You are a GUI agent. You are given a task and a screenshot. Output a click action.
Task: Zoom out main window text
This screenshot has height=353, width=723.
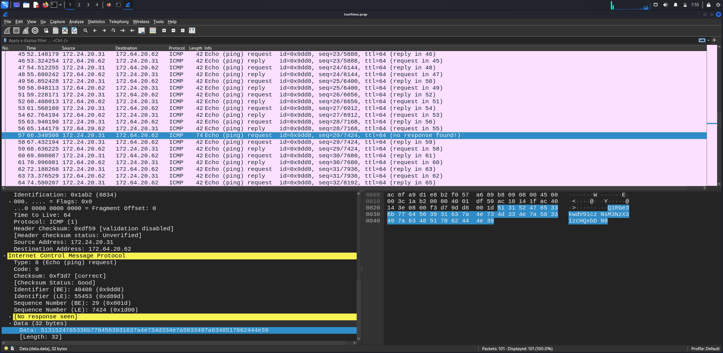(173, 30)
